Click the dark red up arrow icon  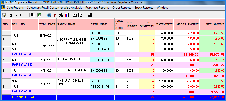click(x=55, y=15)
